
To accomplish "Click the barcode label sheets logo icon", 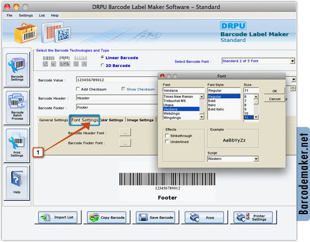I will click(56, 32).
